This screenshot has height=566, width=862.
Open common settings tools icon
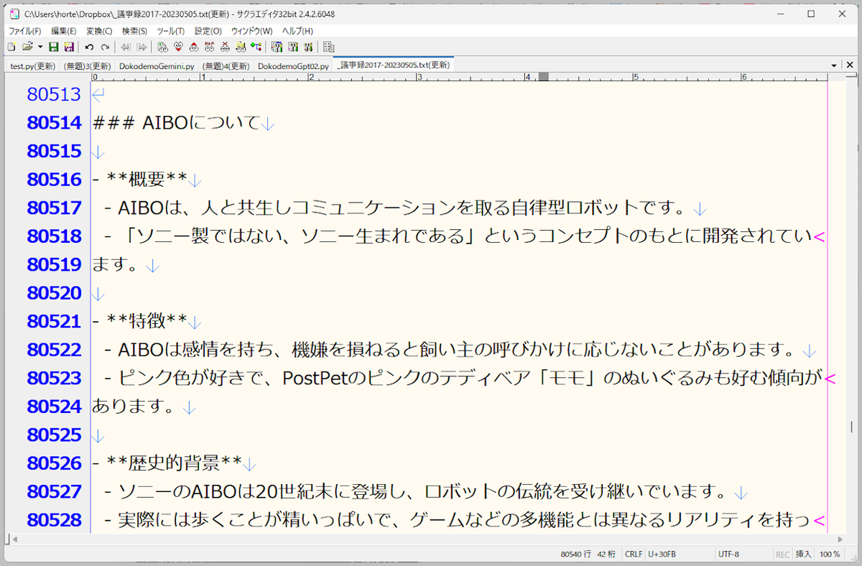(x=308, y=47)
